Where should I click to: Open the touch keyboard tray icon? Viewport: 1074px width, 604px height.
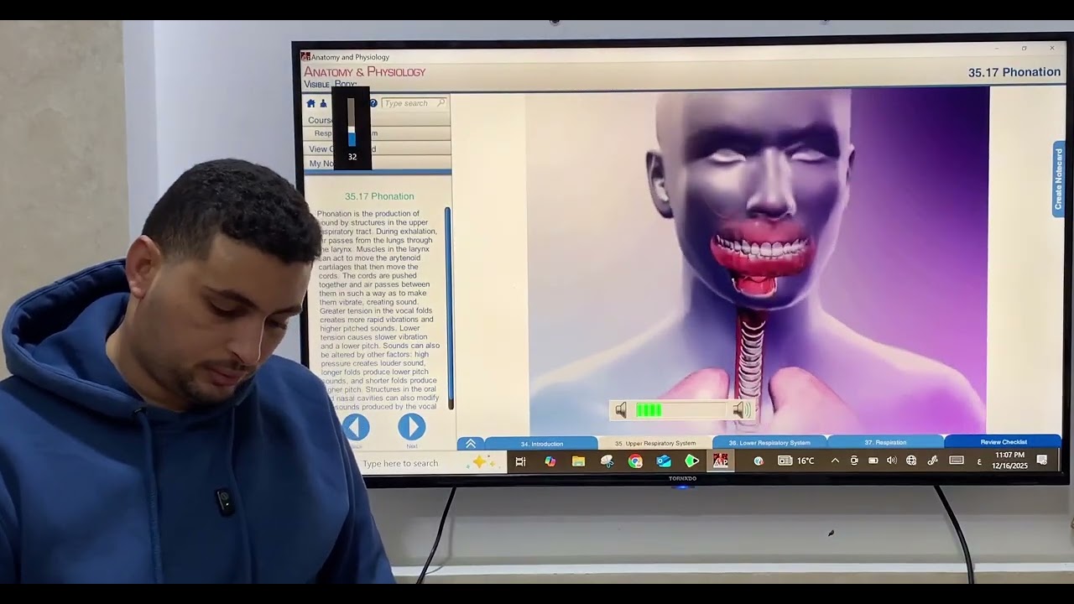click(957, 460)
